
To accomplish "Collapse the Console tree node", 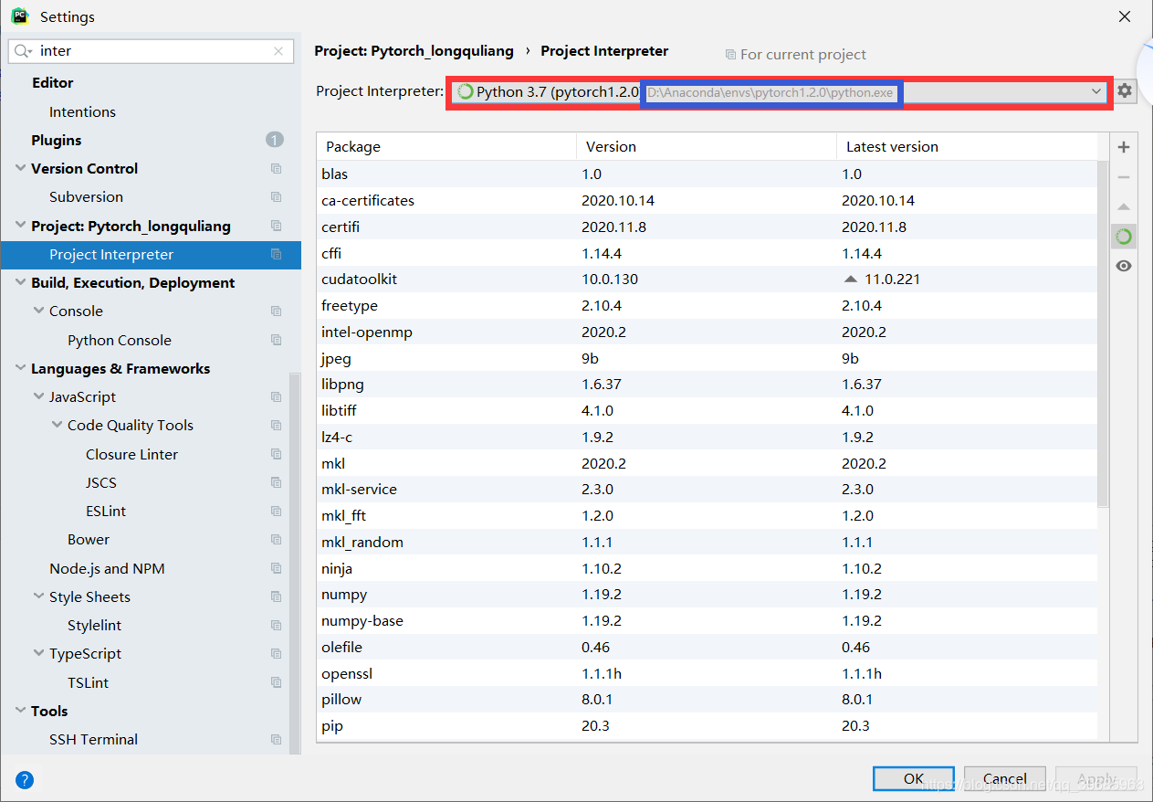I will click(x=38, y=311).
